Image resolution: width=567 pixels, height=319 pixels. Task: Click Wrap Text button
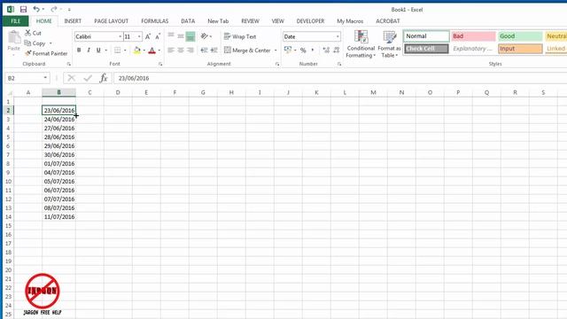pyautogui.click(x=240, y=36)
